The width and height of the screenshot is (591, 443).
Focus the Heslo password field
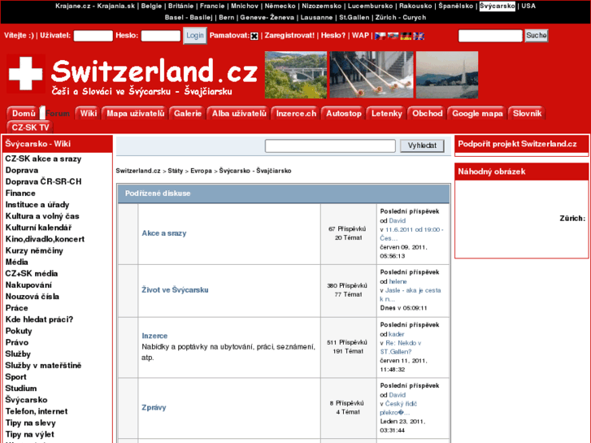(161, 36)
